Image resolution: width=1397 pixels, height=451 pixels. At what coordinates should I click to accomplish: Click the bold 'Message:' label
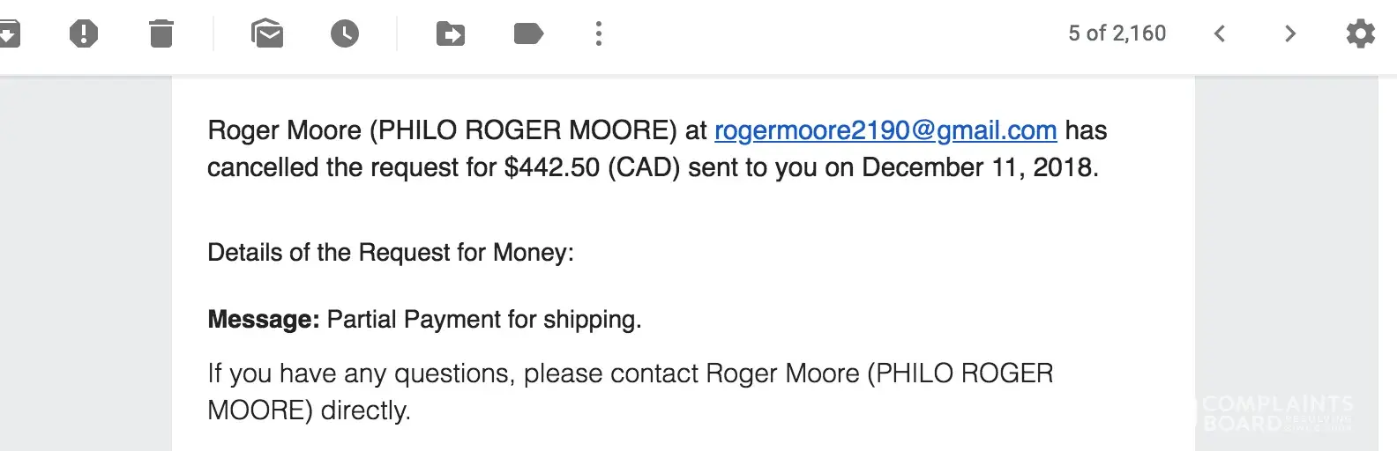263,319
